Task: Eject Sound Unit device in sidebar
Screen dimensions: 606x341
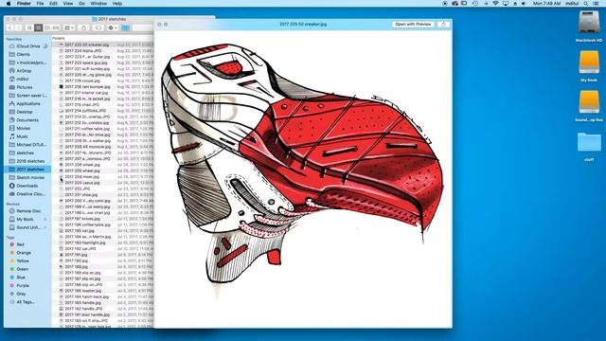Action: point(45,227)
